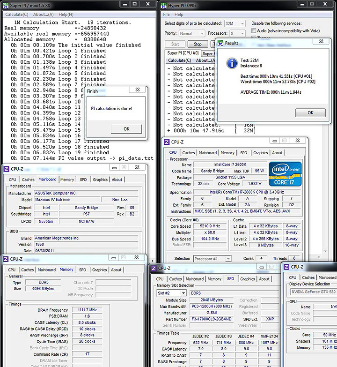This screenshot has height=367, width=337.
Task: Open Help menu in Hyper PI
Action: click(179, 15)
